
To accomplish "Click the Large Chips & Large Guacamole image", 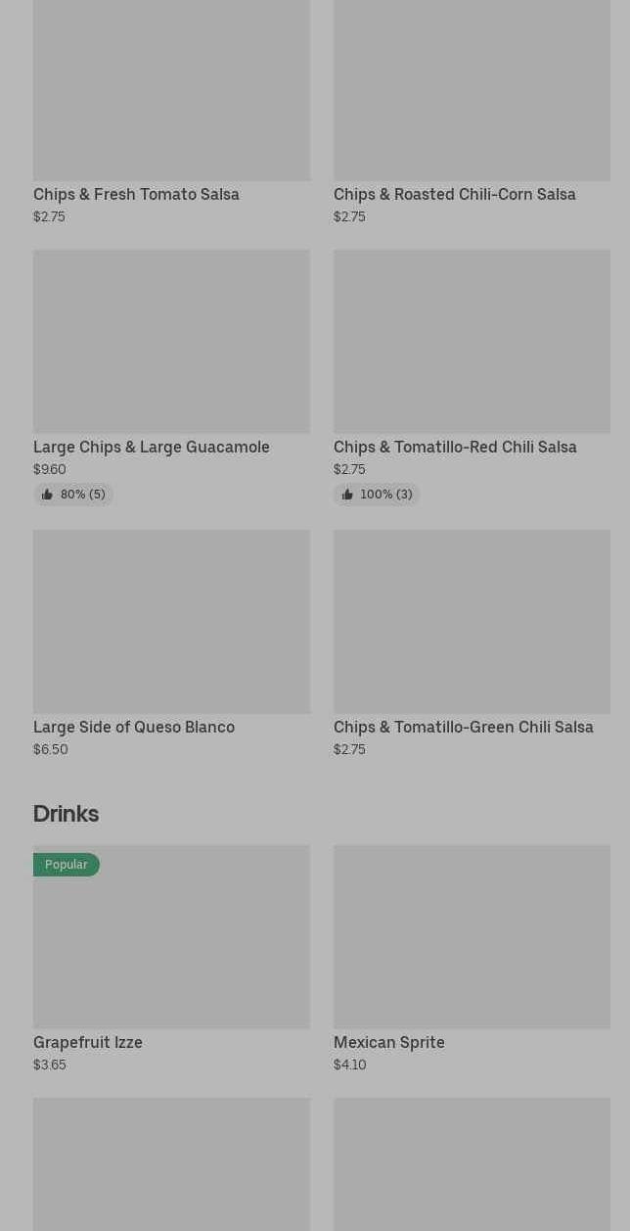I will (171, 341).
